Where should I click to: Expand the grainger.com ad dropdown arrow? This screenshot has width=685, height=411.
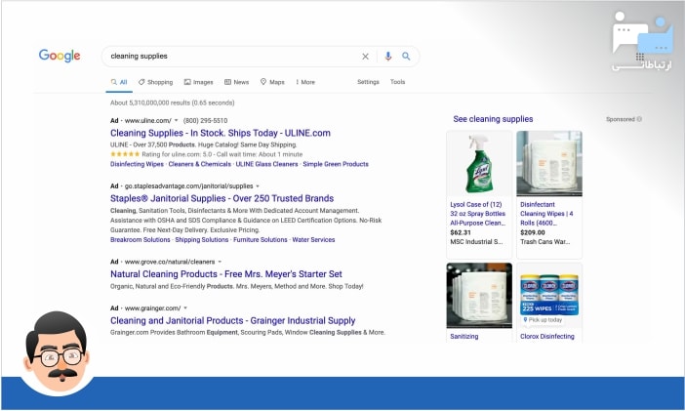[x=185, y=308]
